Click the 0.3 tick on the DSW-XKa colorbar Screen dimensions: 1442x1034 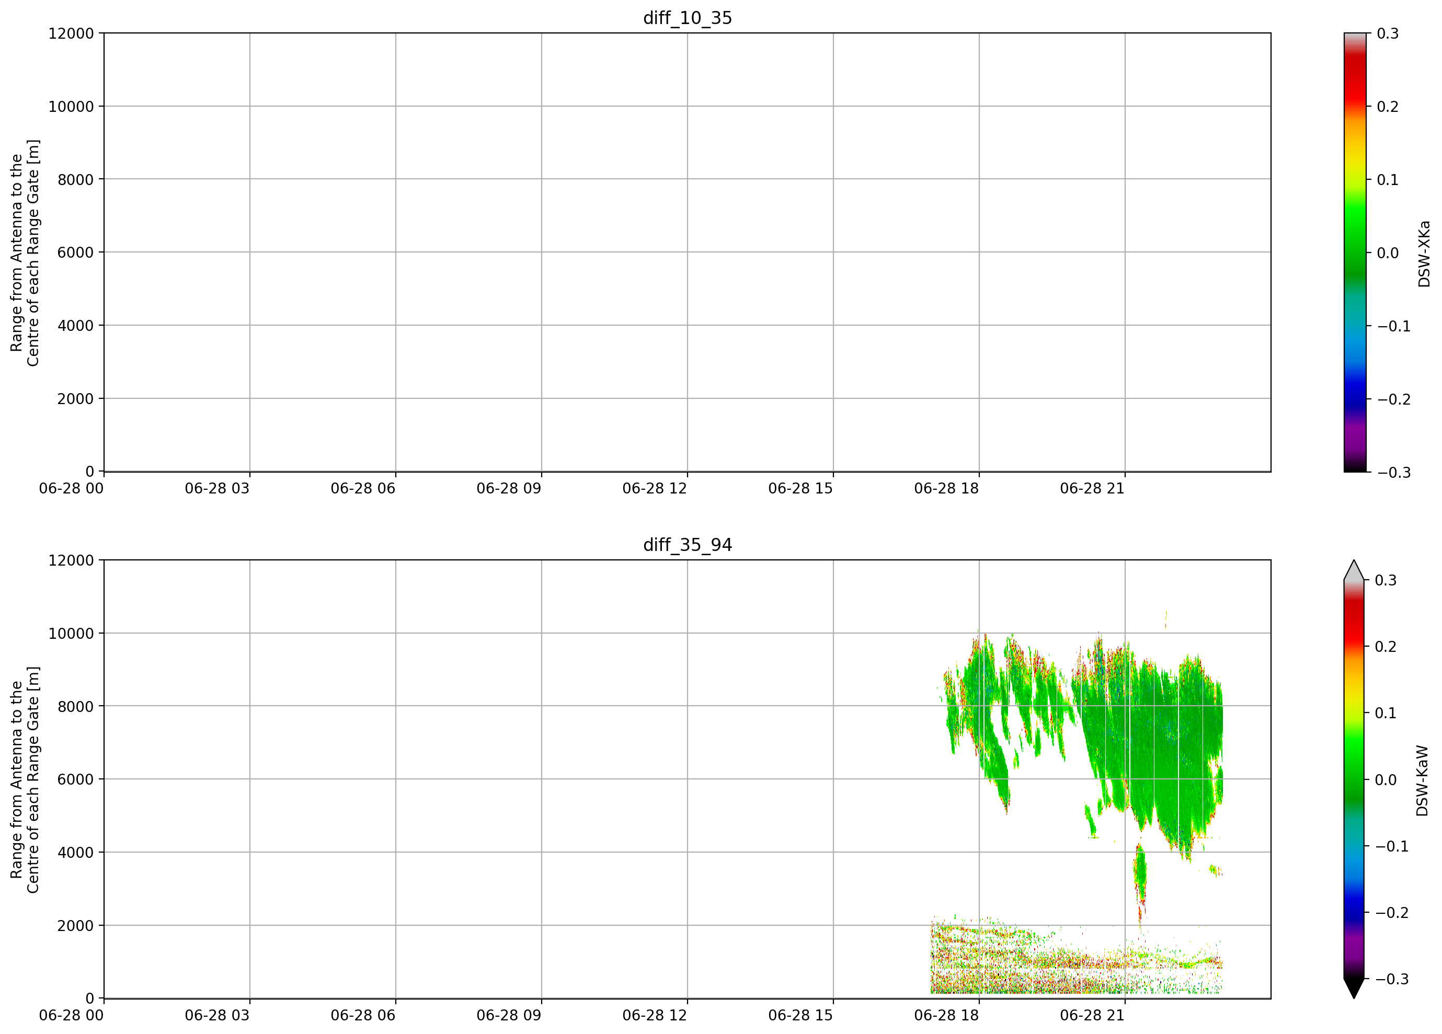1388,33
